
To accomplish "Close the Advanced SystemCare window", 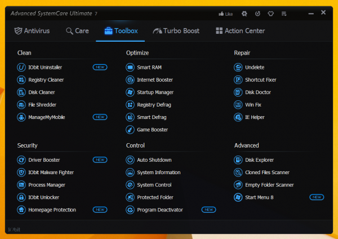I will click(323, 12).
